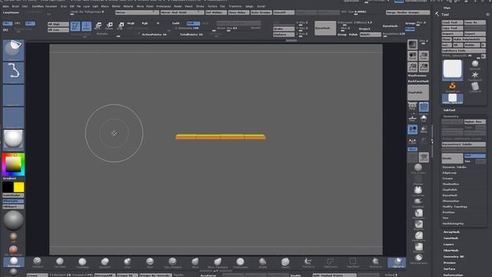Toggle the Mrgb mode button
The width and height of the screenshot is (492, 277).
(131, 23)
